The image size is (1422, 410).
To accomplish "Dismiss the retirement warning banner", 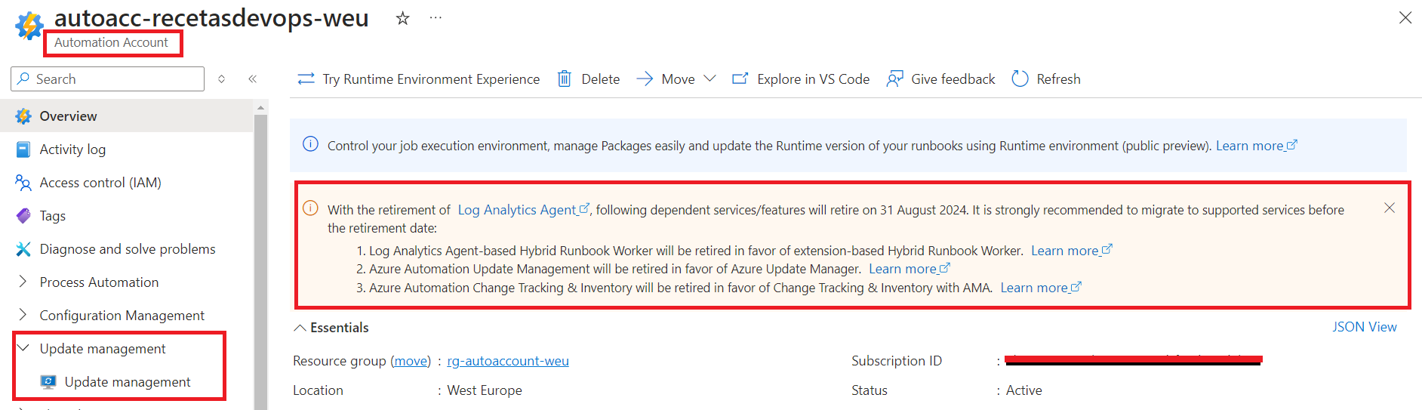I will click(x=1390, y=208).
